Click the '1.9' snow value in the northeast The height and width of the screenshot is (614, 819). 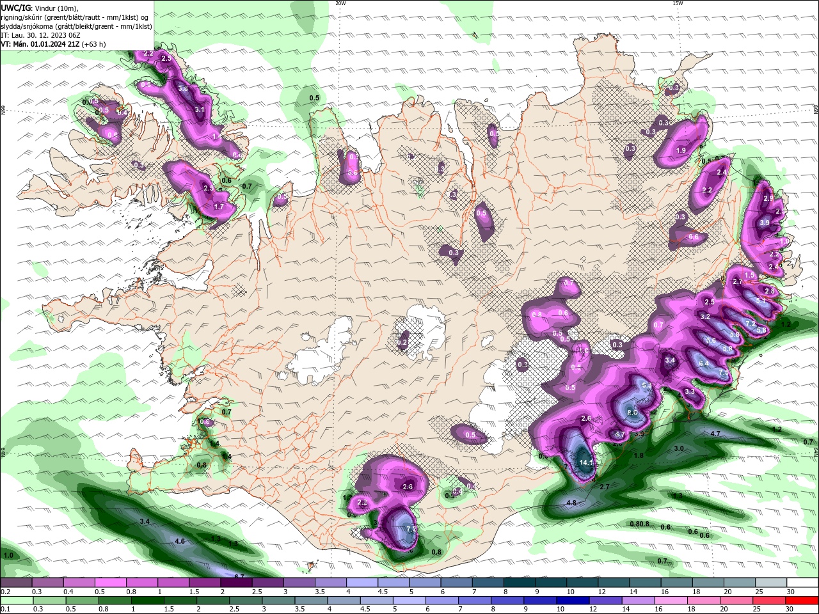tap(681, 151)
